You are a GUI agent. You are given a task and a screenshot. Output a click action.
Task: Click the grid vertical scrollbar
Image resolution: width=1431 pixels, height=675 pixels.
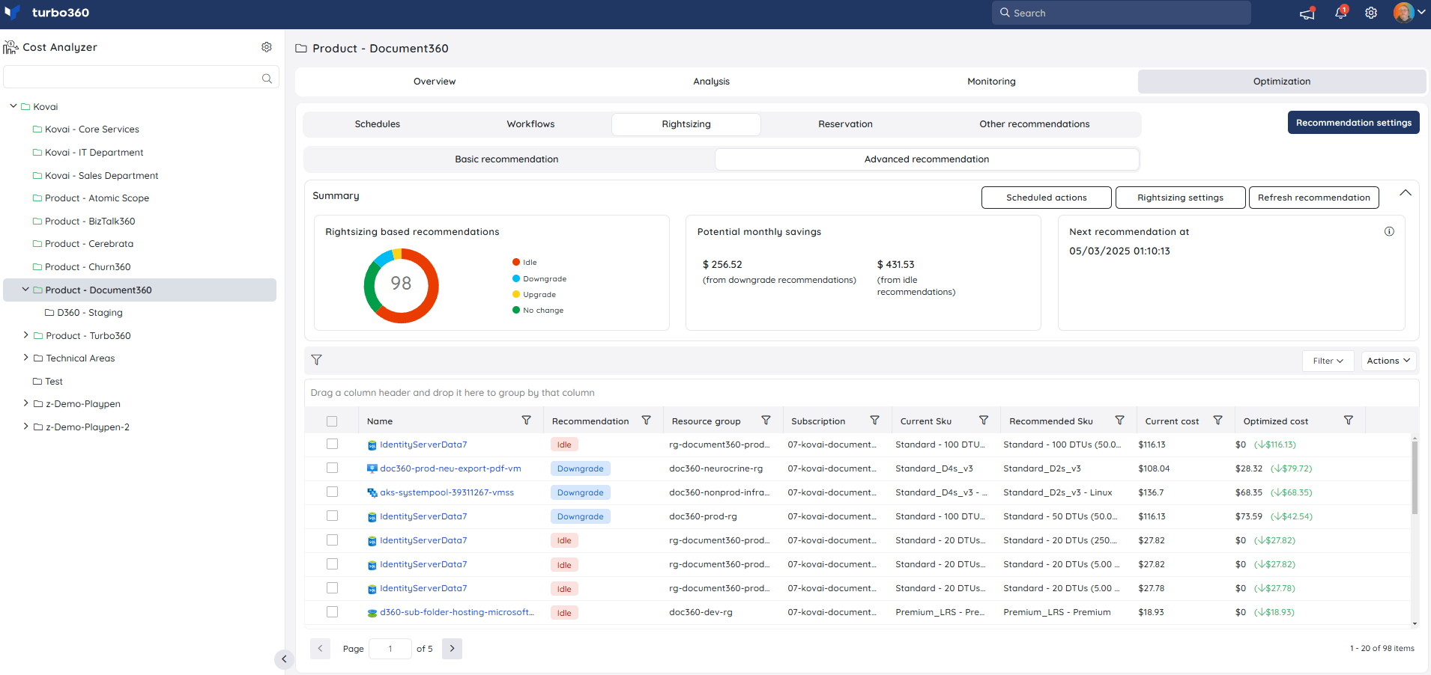point(1415,477)
